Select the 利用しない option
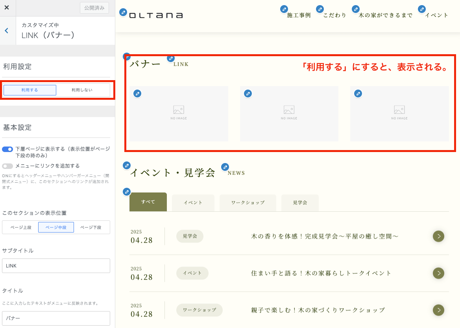This screenshot has height=328, width=460. pyautogui.click(x=82, y=90)
